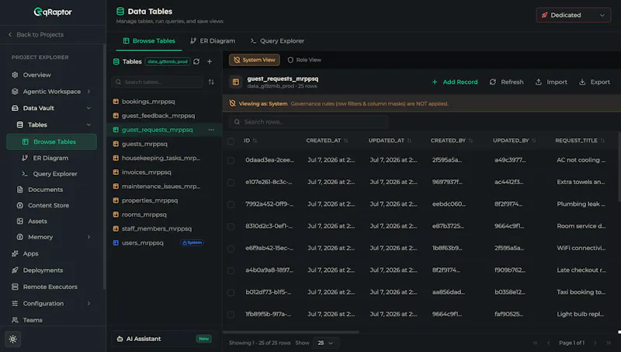Focus the Search rows input
The image size is (621, 352).
(308, 122)
